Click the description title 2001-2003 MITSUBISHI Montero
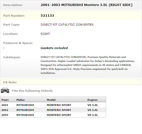Screen dimensions: 142x134 pyautogui.click(x=86, y=5)
